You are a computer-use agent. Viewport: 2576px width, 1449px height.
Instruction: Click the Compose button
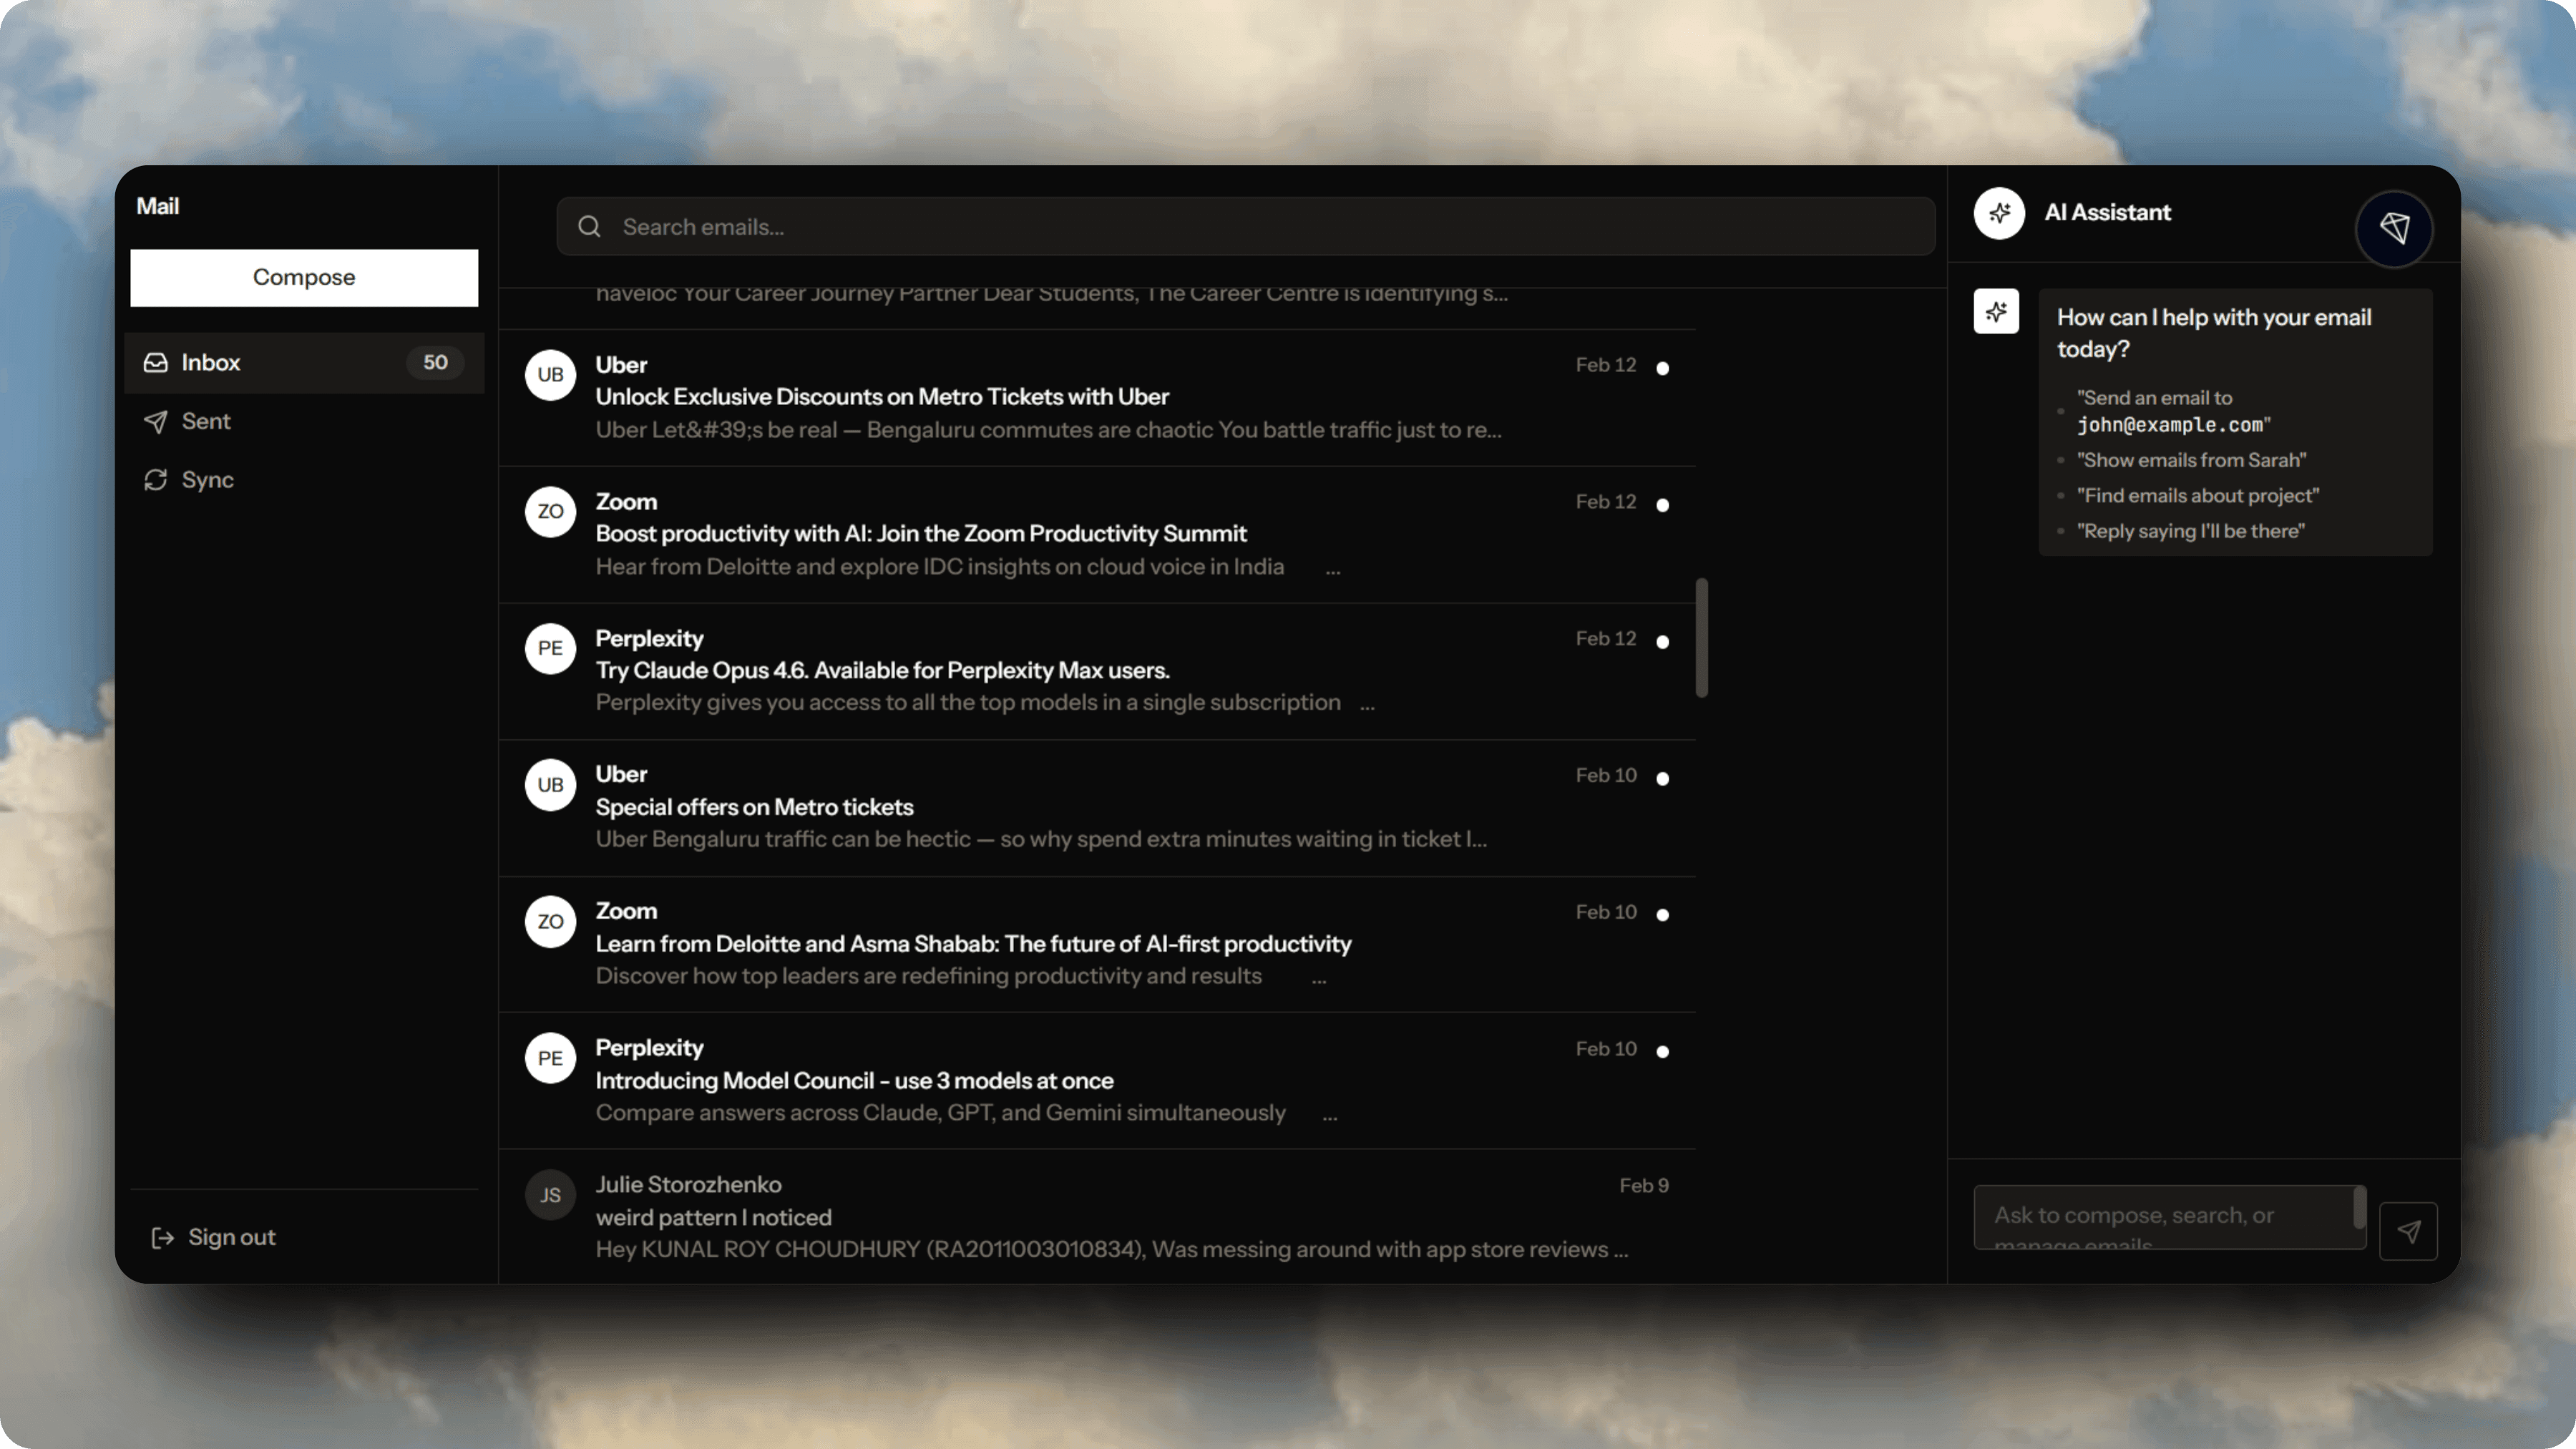click(303, 277)
